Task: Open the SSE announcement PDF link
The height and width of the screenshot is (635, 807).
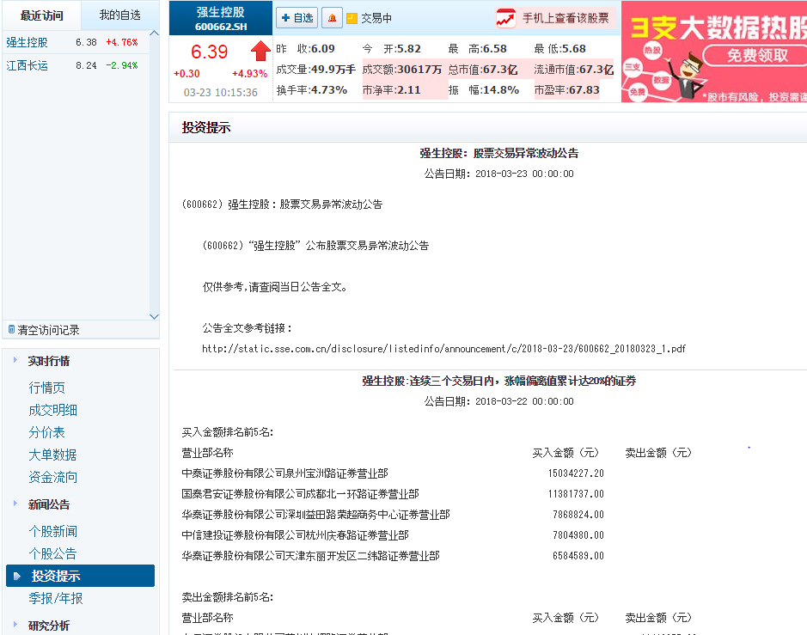Action: pyautogui.click(x=443, y=349)
